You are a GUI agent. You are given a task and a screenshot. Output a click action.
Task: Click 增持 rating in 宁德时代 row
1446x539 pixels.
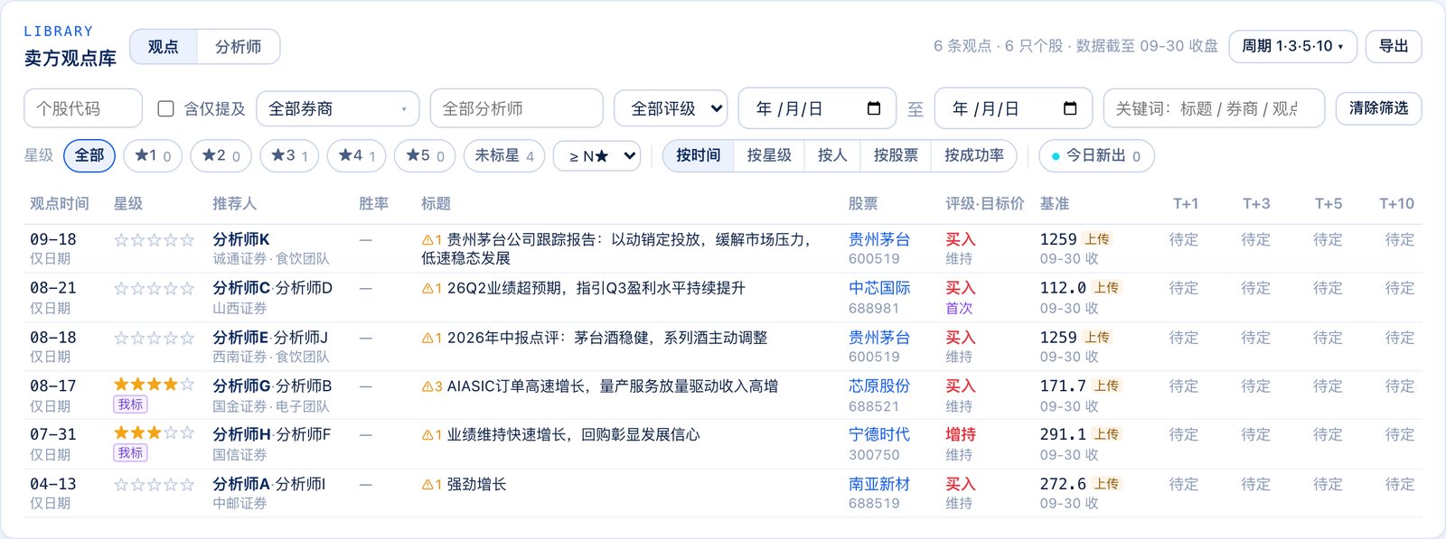click(x=961, y=434)
